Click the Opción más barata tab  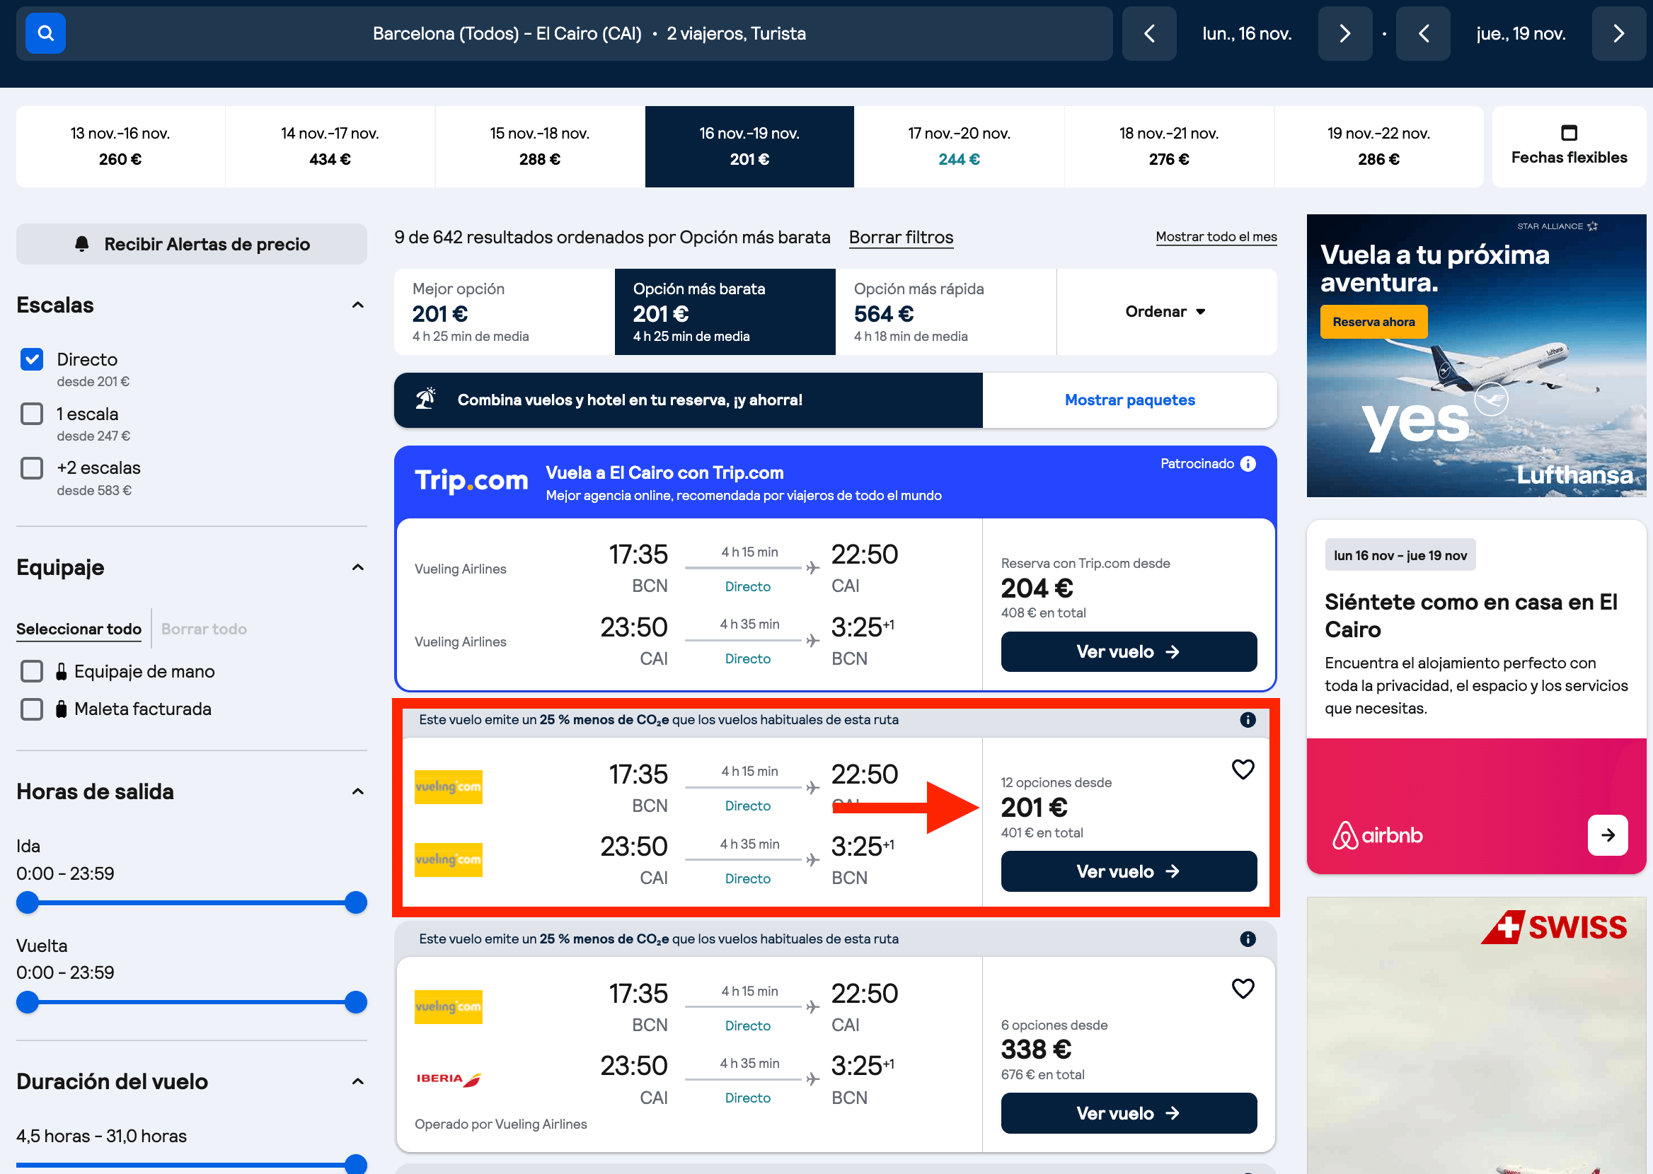(725, 312)
